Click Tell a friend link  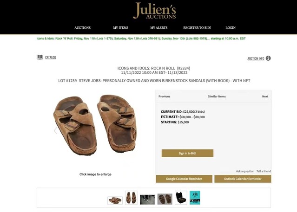pyautogui.click(x=264, y=171)
